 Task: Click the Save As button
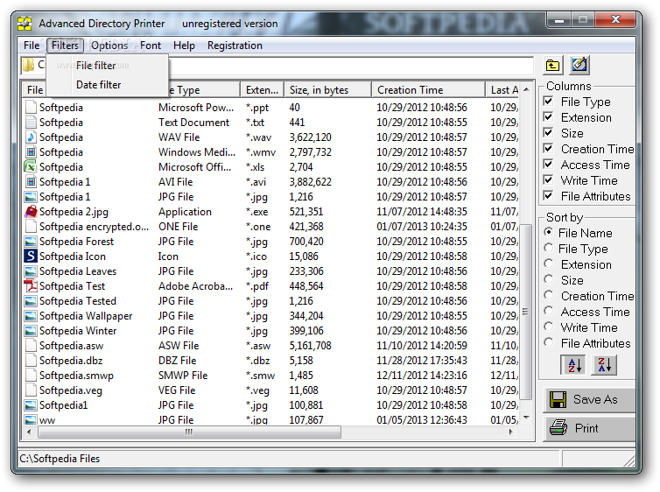point(589,399)
